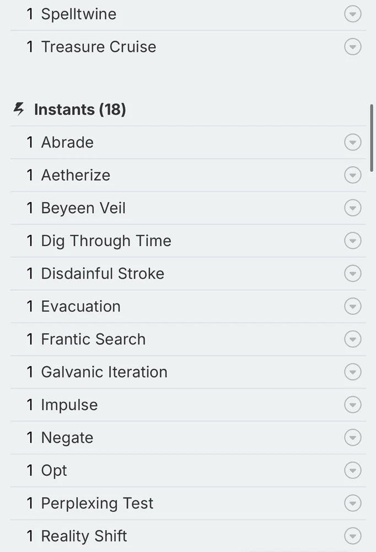Viewport: 376px width, 552px height.
Task: Click the Instants lightning bolt icon
Action: [19, 109]
